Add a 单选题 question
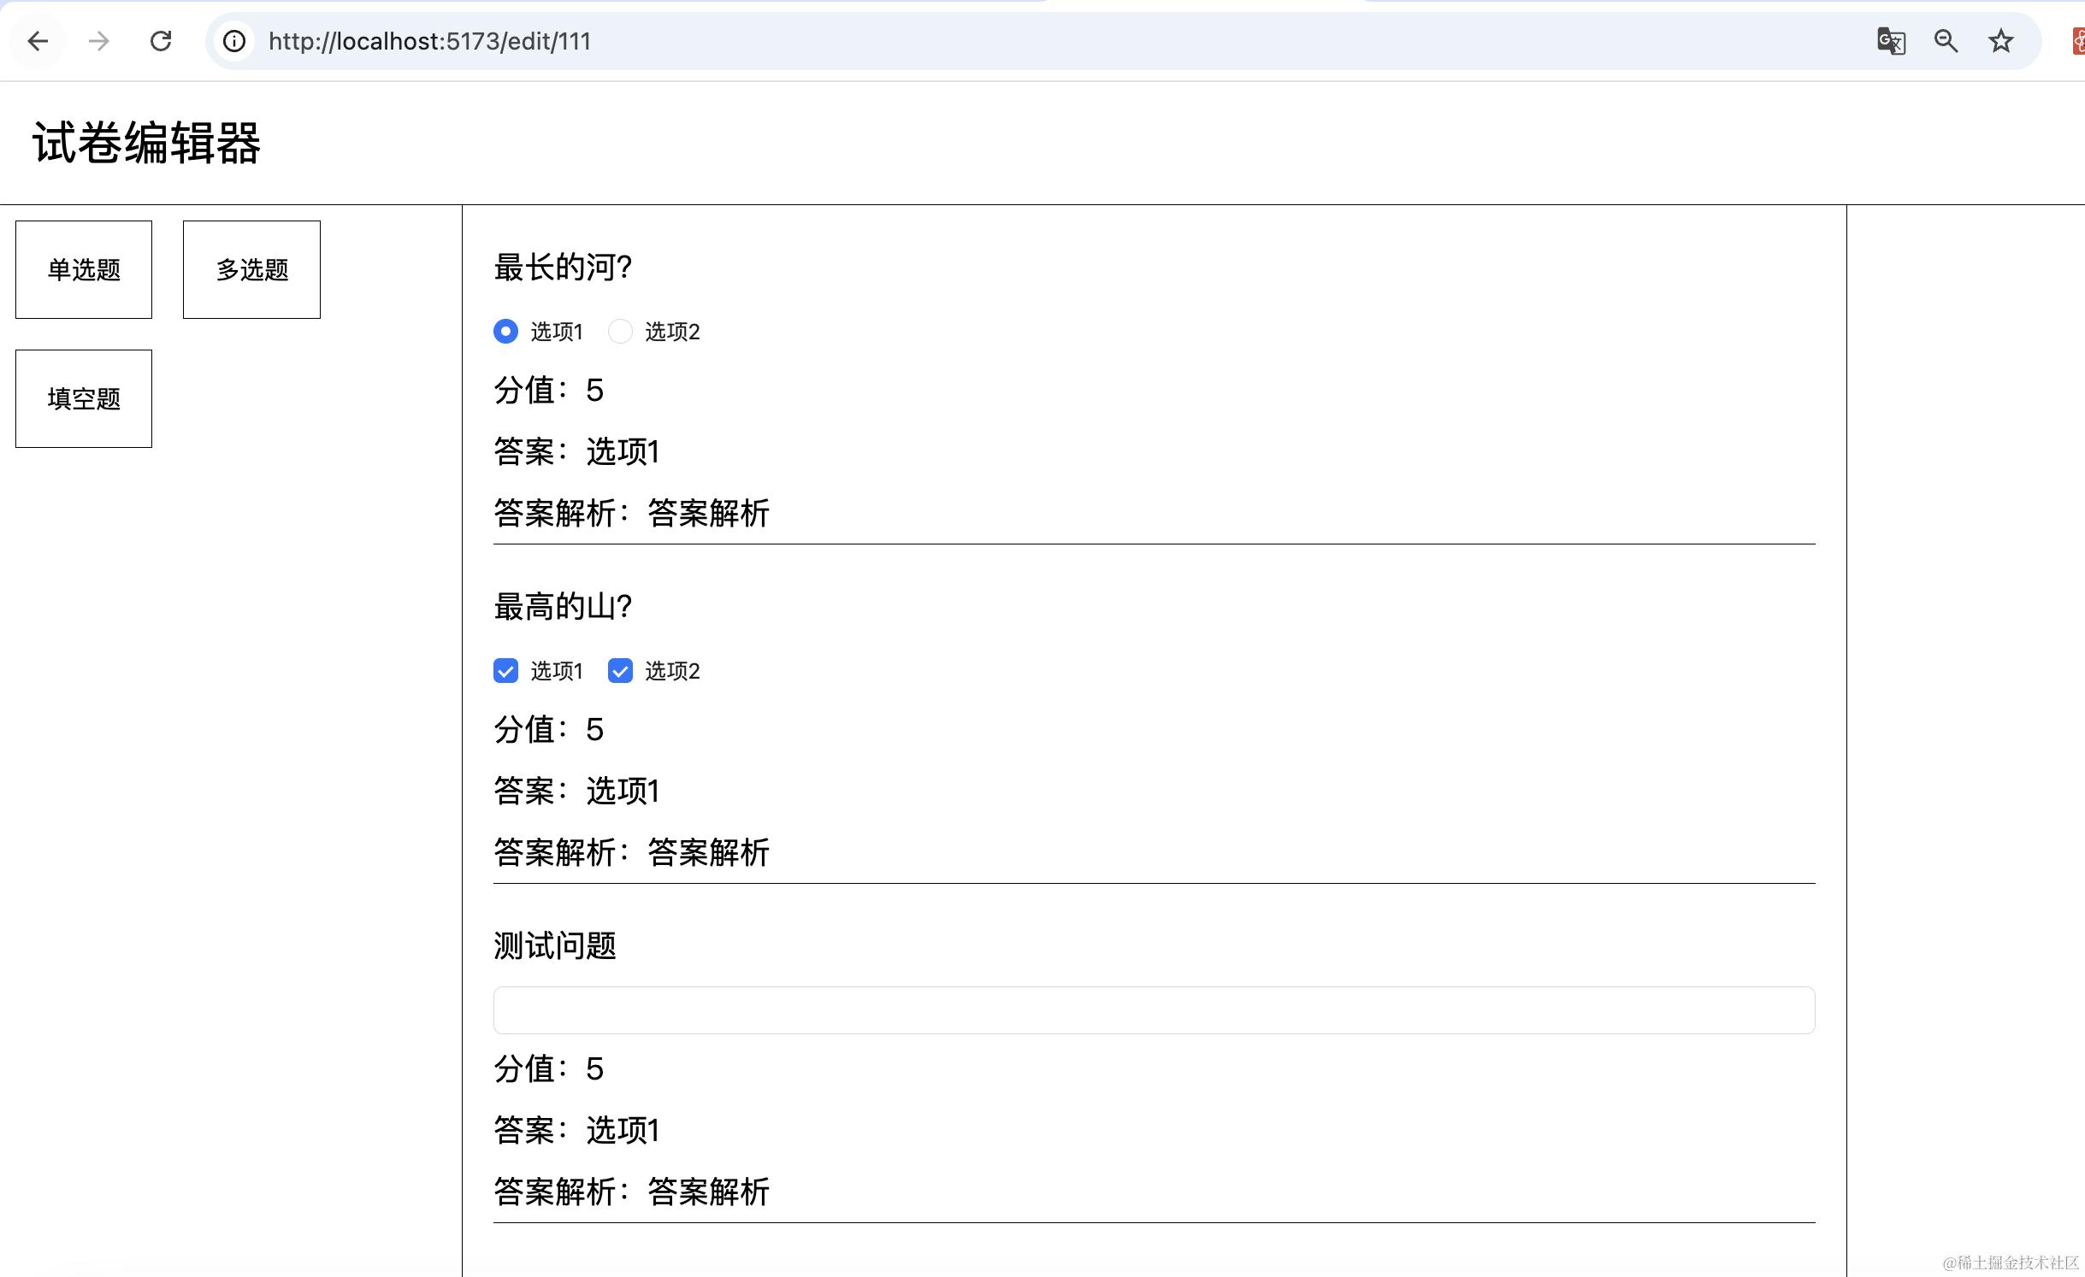The width and height of the screenshot is (2085, 1277). [84, 270]
